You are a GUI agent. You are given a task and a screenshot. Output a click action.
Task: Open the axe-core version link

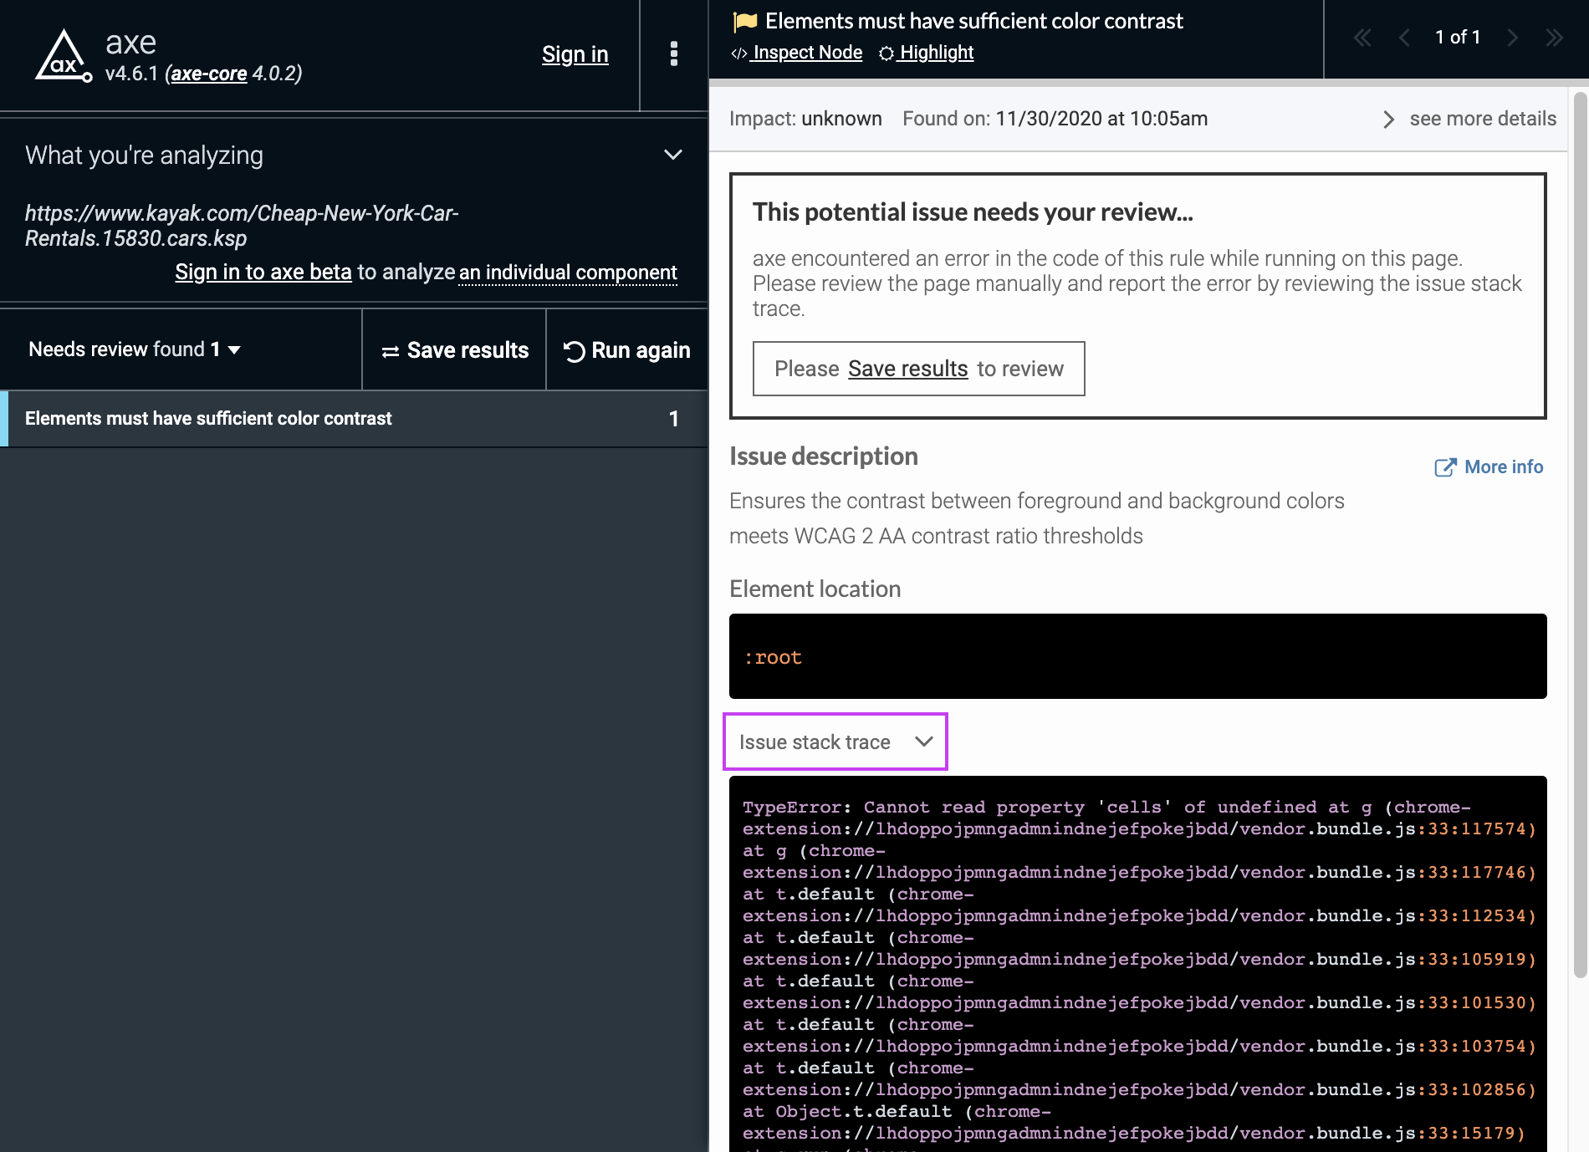[x=209, y=74]
